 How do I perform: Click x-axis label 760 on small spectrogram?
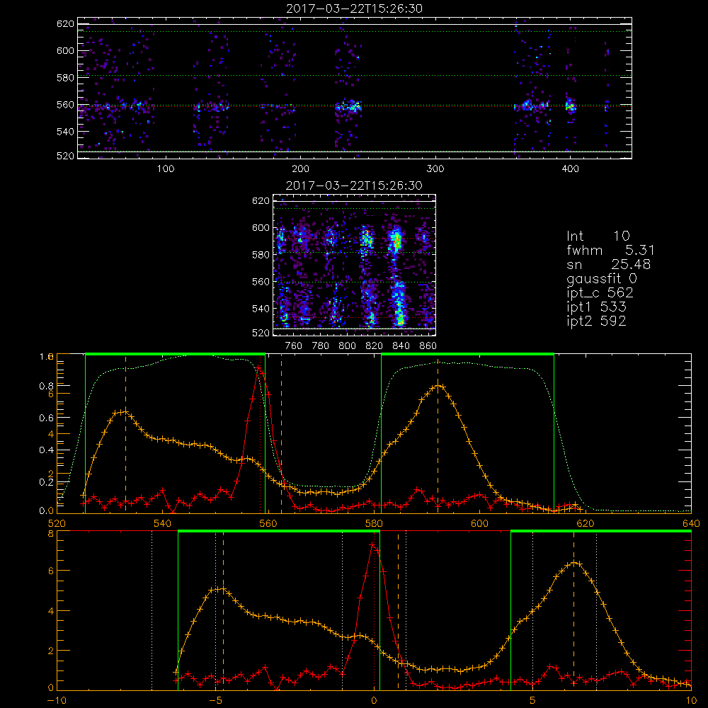pyautogui.click(x=294, y=346)
